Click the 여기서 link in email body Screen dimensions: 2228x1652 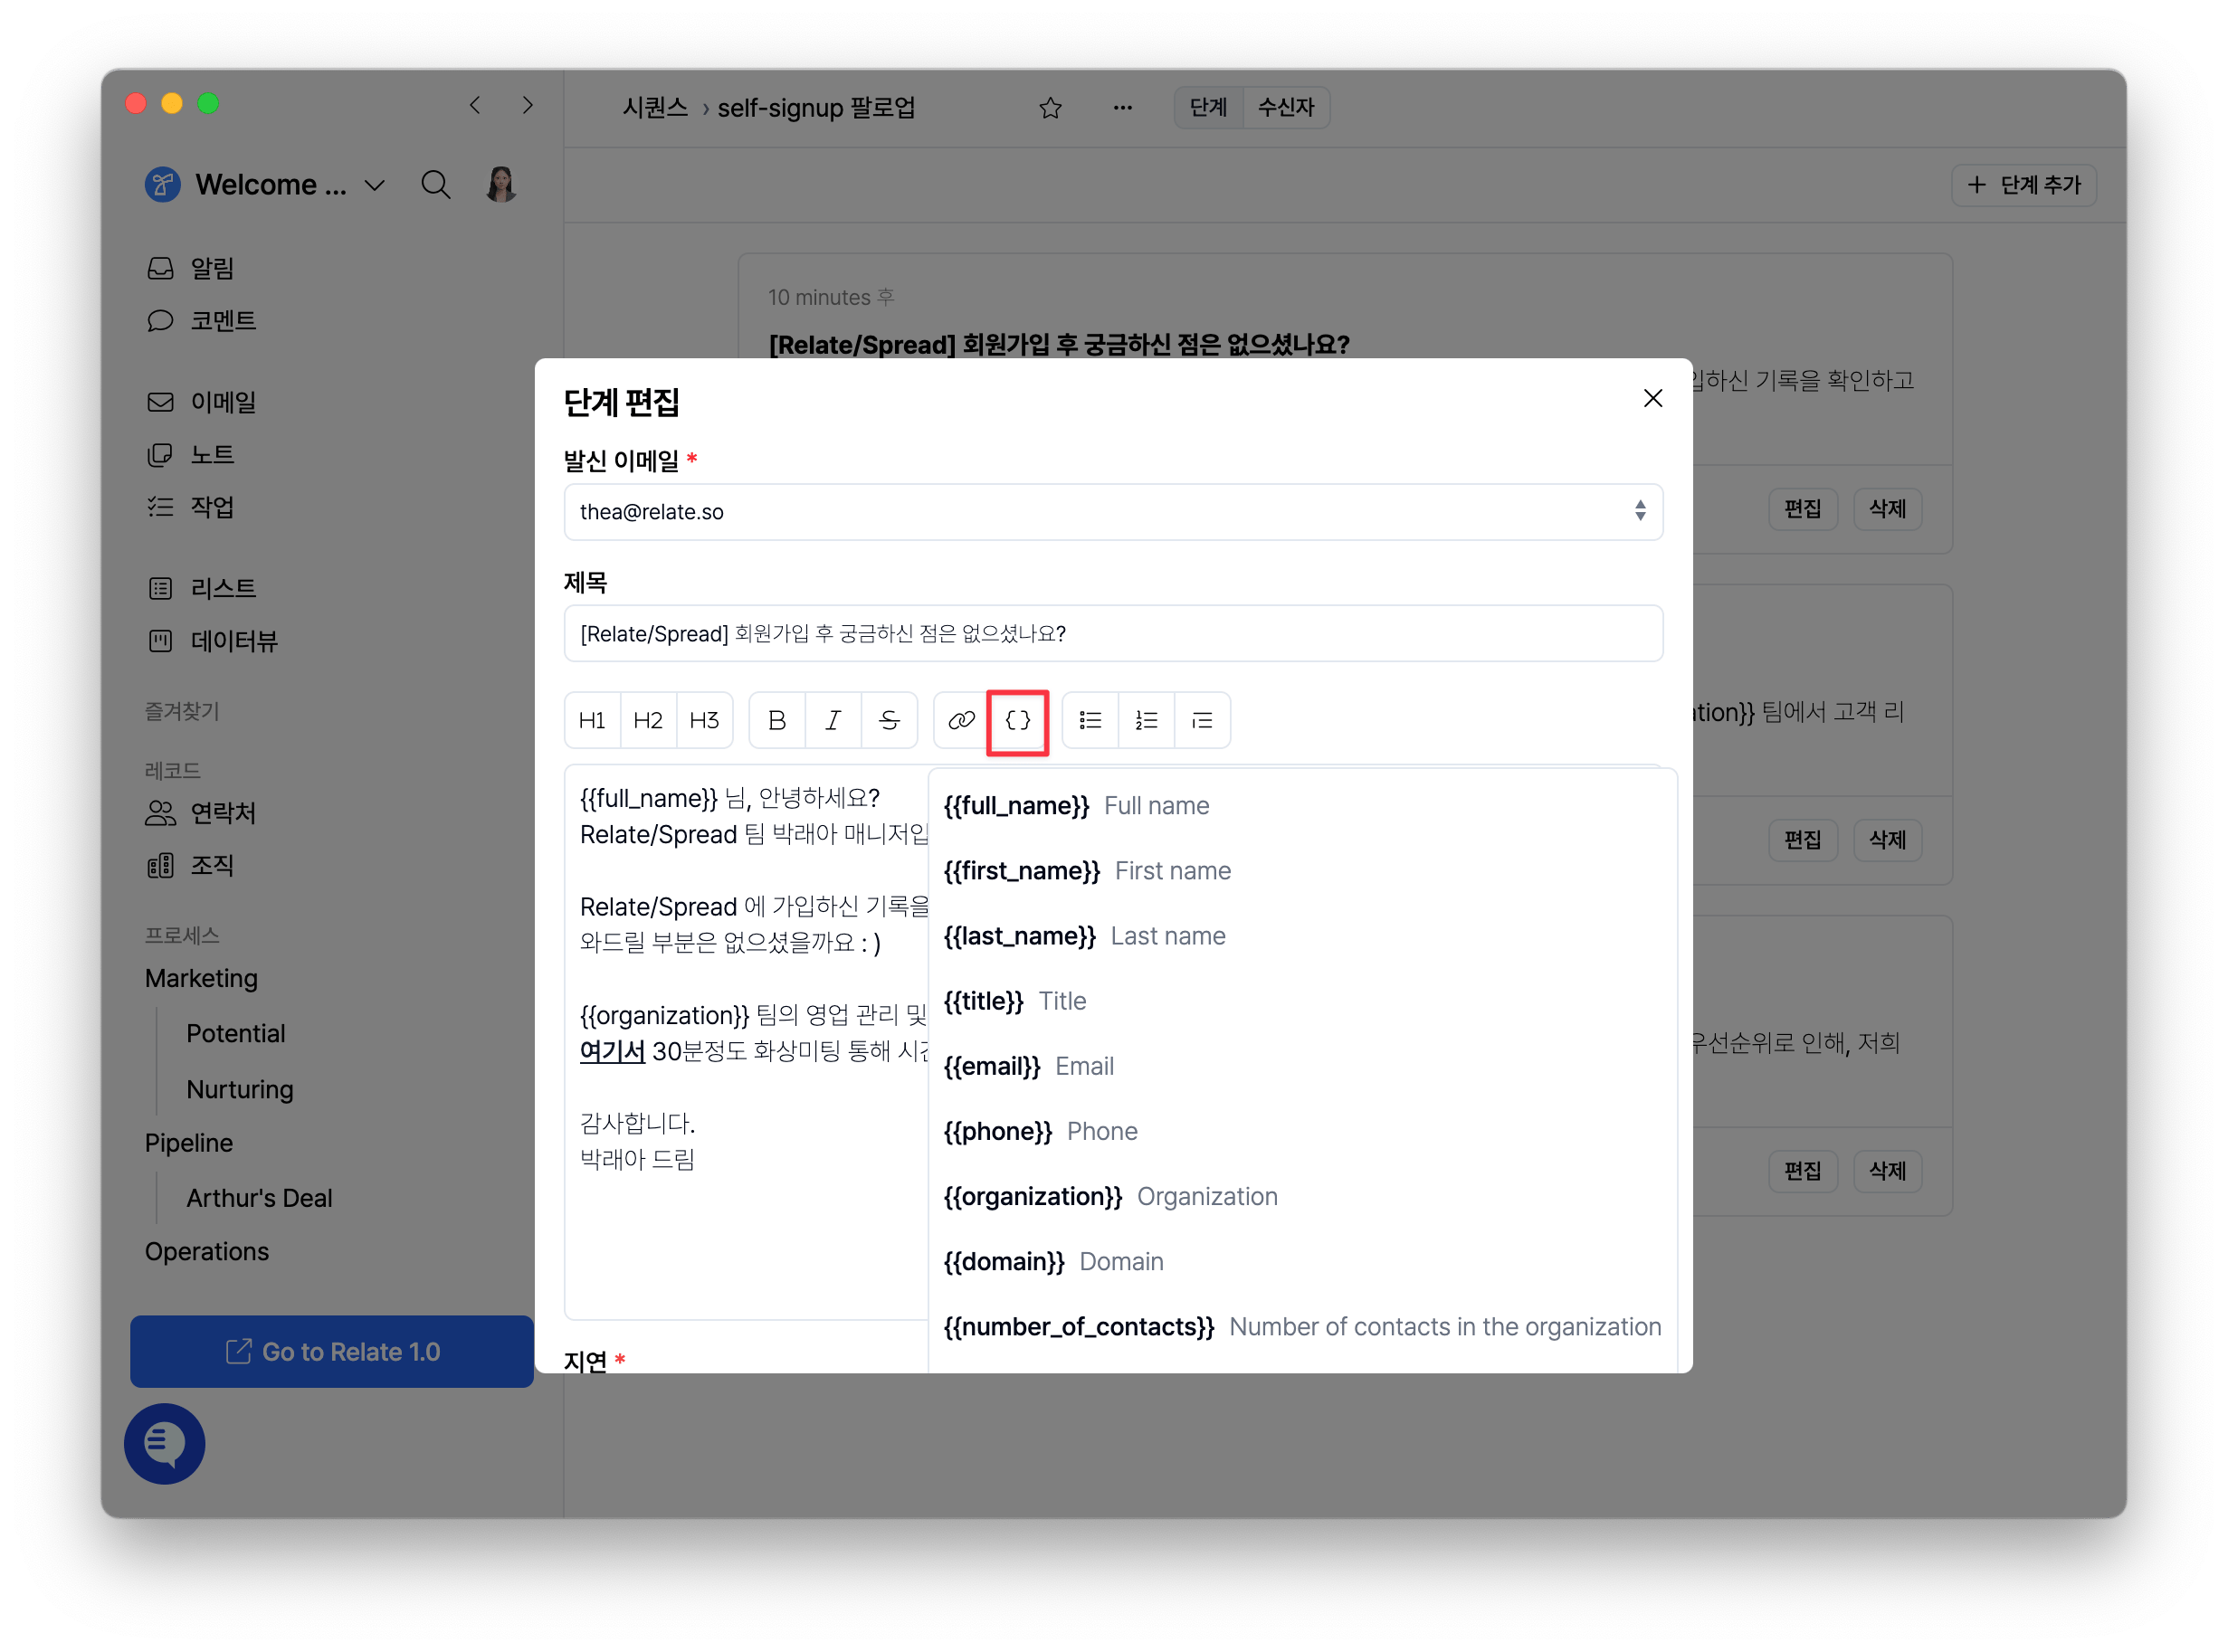point(612,1051)
